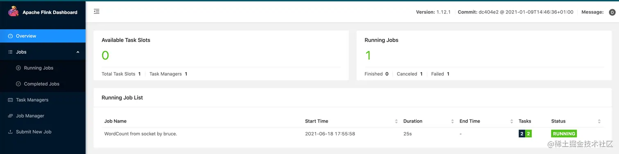
Task: Click the Message count badge
Action: [612, 12]
